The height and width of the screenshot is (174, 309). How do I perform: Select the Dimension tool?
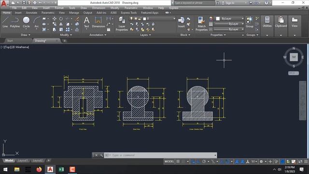[98, 22]
